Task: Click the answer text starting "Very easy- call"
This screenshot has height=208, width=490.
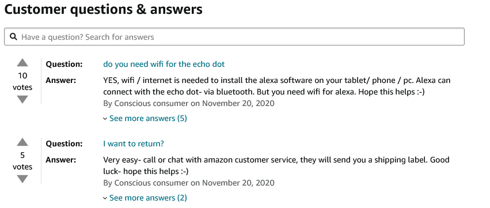Action: pos(276,165)
